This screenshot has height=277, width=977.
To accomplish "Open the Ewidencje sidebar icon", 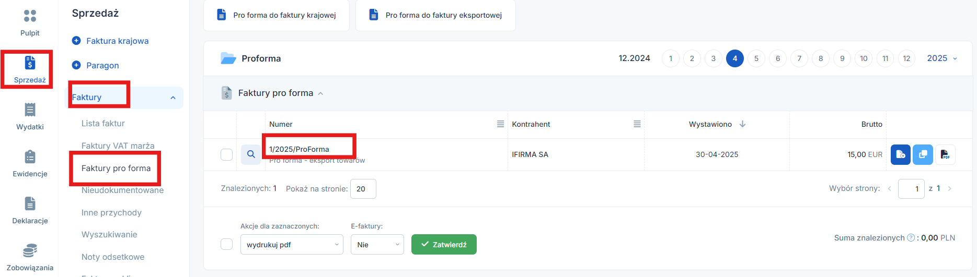I will tap(30, 157).
